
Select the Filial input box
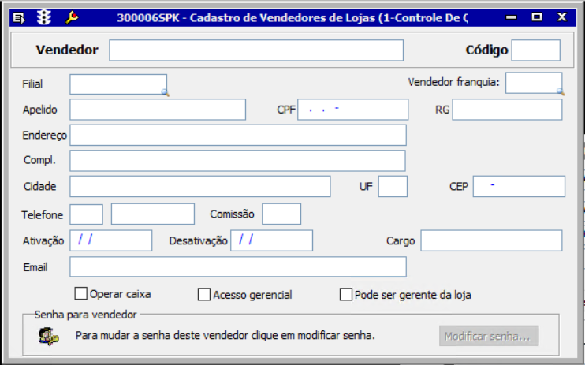(x=118, y=84)
